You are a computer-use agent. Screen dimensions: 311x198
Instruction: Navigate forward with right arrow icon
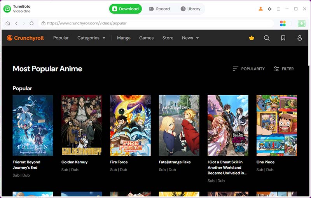[x=24, y=23]
